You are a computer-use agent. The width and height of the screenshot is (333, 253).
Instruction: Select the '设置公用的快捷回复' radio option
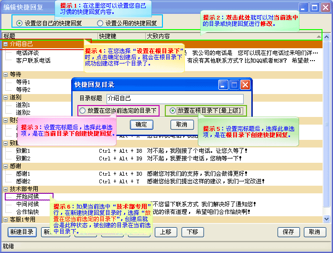tap(100, 23)
